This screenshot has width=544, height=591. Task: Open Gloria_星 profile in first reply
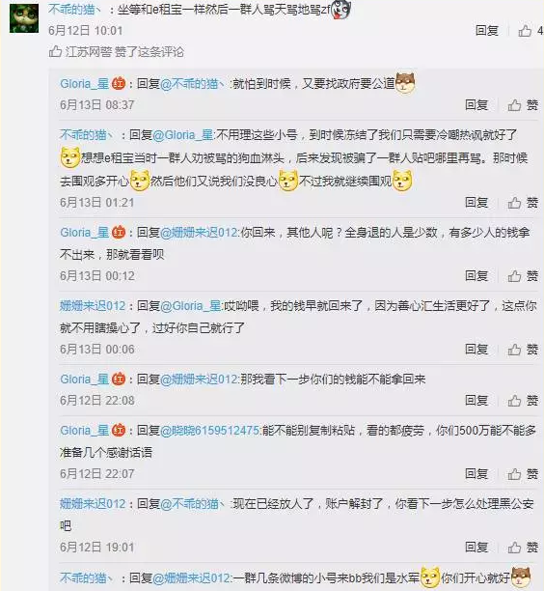84,84
